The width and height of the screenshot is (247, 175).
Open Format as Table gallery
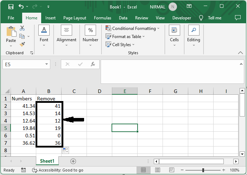125,36
